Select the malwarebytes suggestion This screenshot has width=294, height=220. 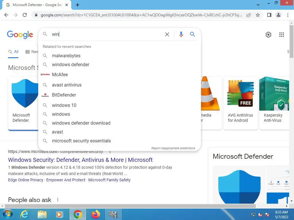point(119,56)
